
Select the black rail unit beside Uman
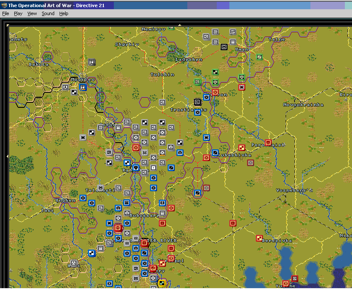pos(224,47)
